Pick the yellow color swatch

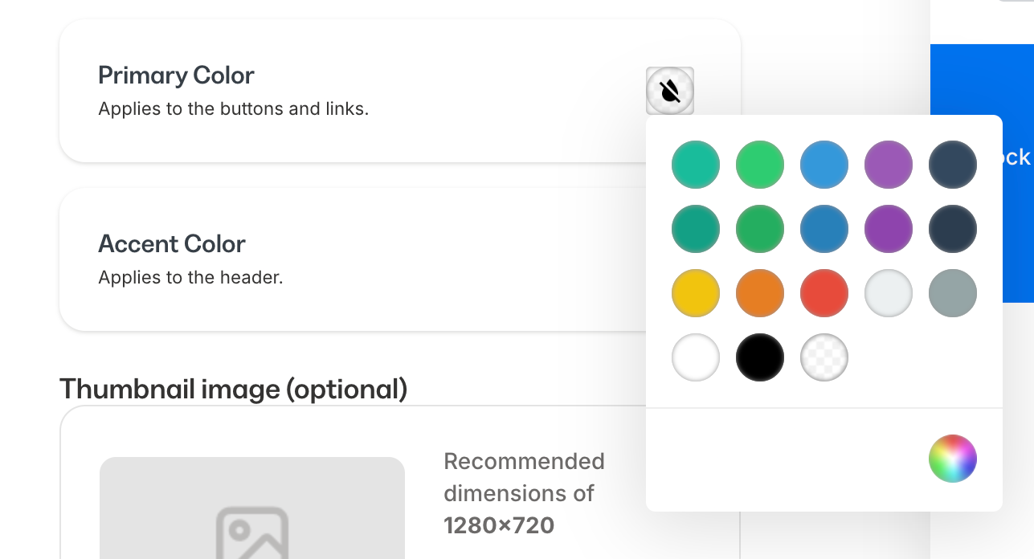click(x=695, y=293)
